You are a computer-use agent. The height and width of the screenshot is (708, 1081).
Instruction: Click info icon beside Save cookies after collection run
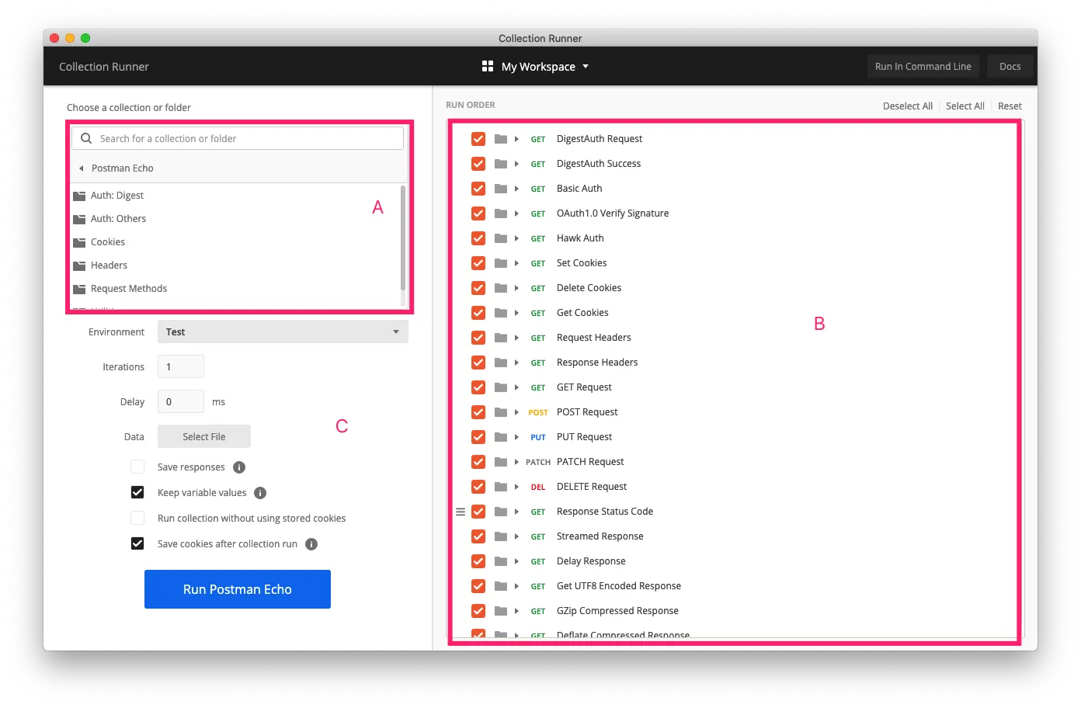coord(311,544)
